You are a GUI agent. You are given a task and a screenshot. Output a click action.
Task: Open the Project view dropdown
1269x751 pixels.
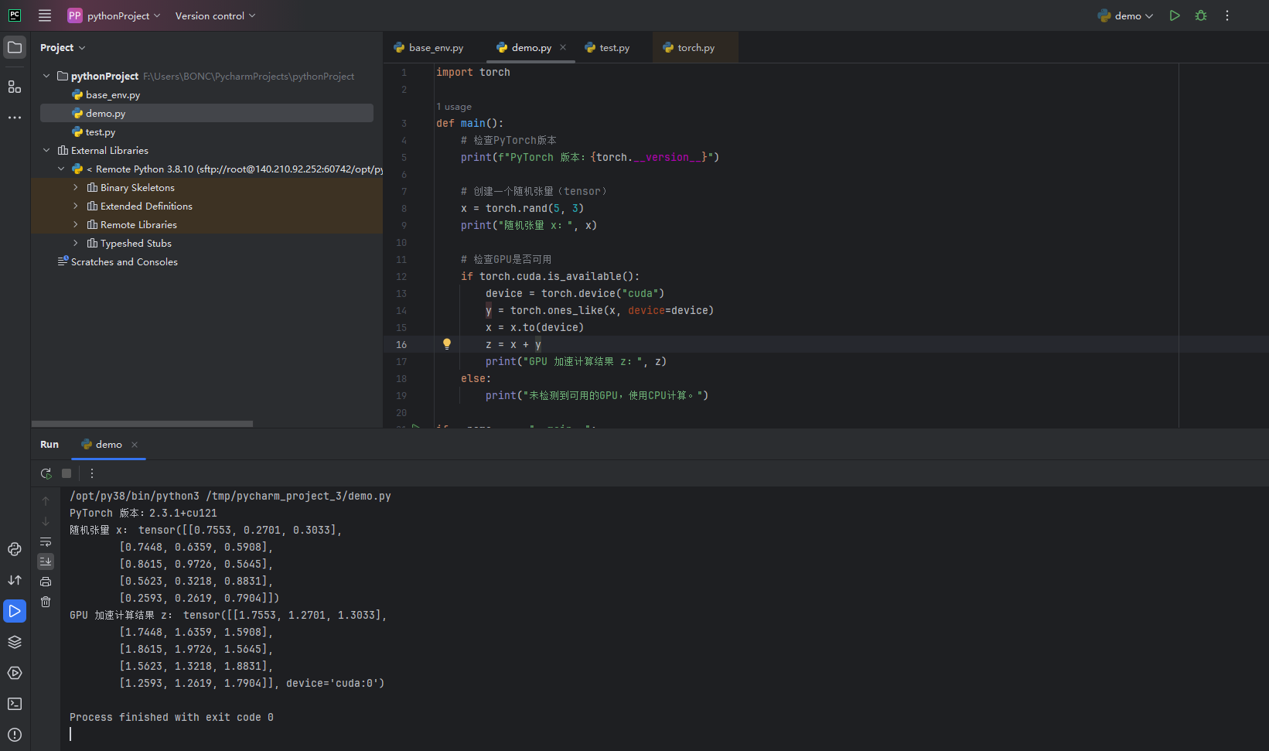click(63, 48)
